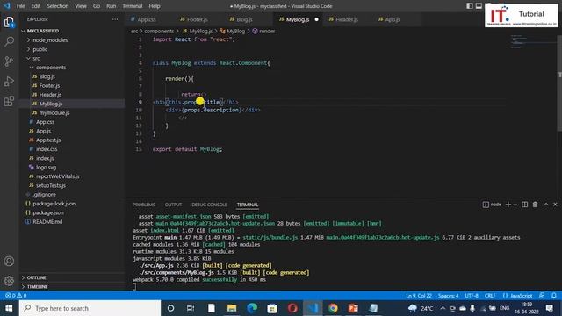
Task: Open the File menu
Action: tap(21, 6)
